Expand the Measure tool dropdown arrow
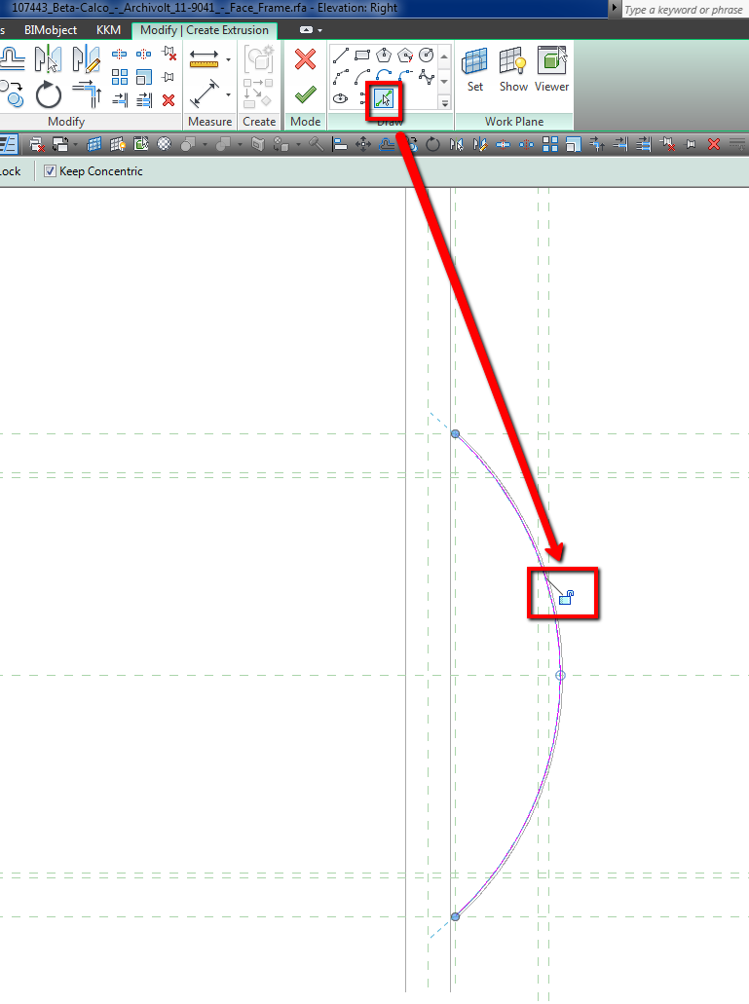The image size is (749, 1004). (x=229, y=59)
